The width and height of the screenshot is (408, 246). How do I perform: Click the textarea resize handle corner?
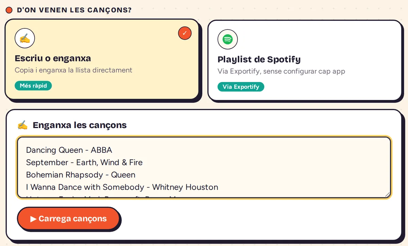tap(387, 194)
